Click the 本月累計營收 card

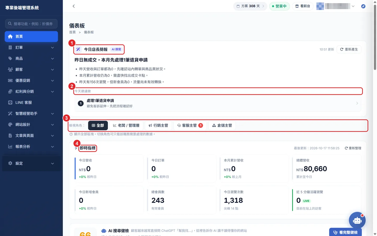click(x=254, y=168)
